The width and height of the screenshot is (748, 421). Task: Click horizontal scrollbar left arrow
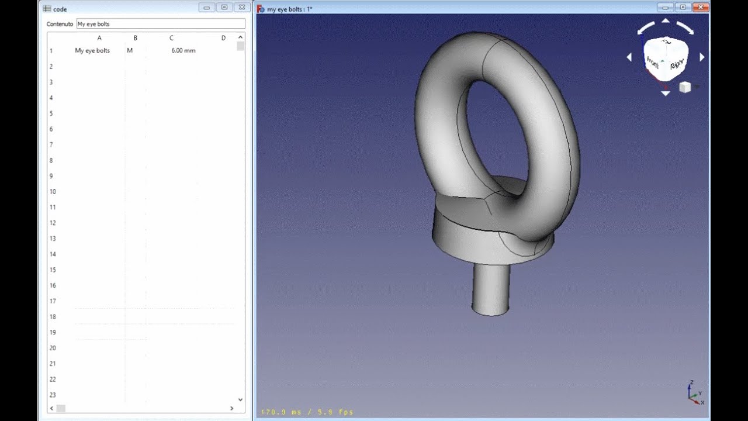(51, 408)
